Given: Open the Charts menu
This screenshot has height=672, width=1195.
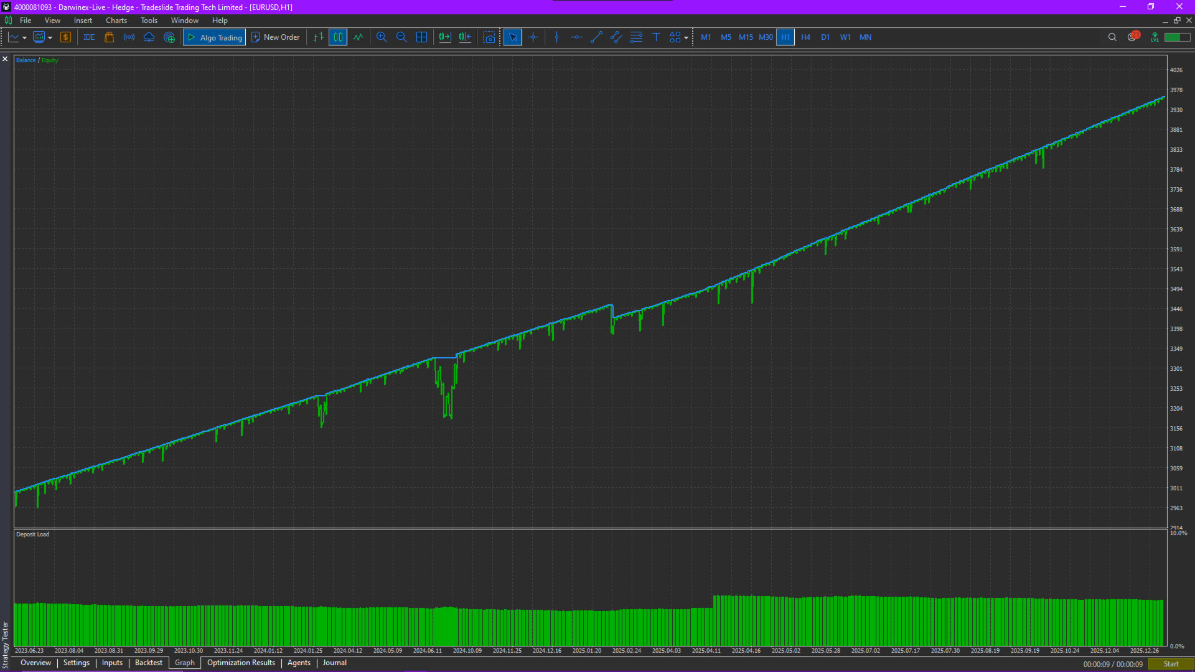Looking at the screenshot, I should tap(116, 21).
